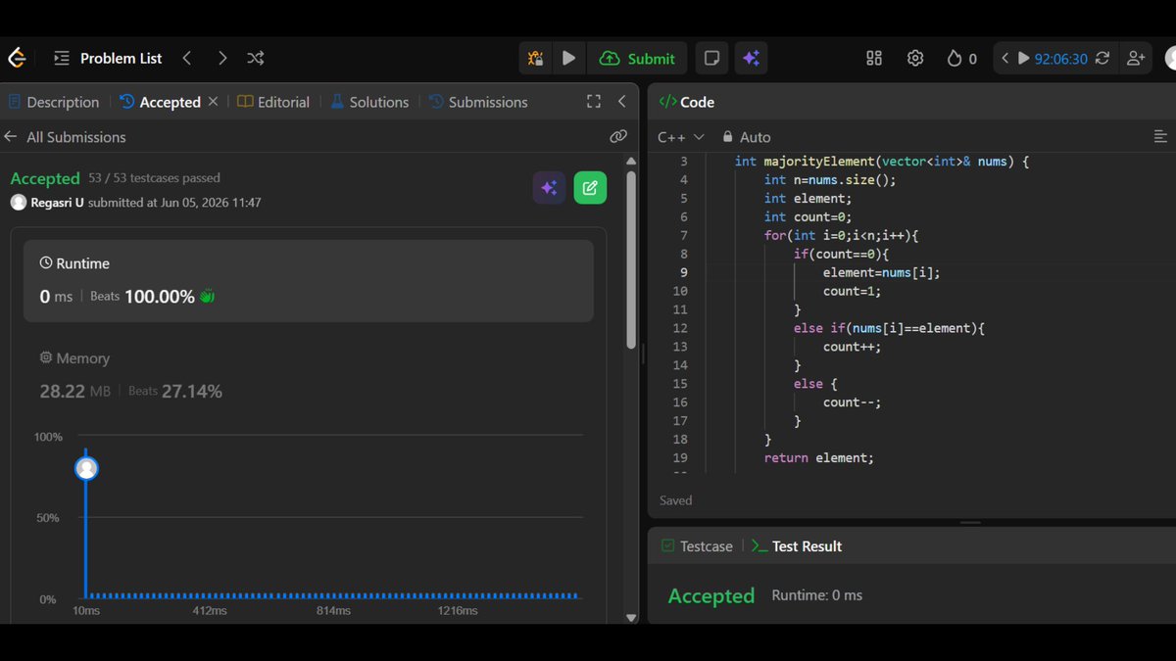Open the LeetCode home logo
Screen dimensions: 1176x661
pyautogui.click(x=17, y=59)
